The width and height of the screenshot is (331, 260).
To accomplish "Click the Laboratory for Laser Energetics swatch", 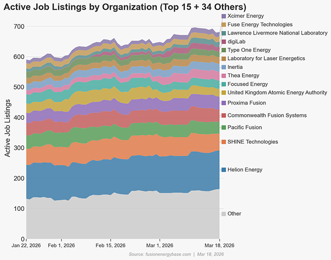I will [x=224, y=58].
